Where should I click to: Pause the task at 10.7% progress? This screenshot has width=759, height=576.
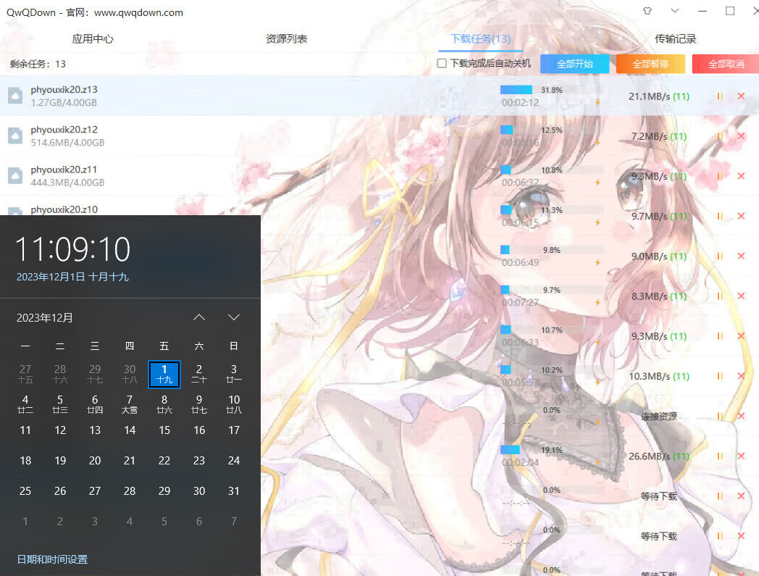pyautogui.click(x=720, y=336)
